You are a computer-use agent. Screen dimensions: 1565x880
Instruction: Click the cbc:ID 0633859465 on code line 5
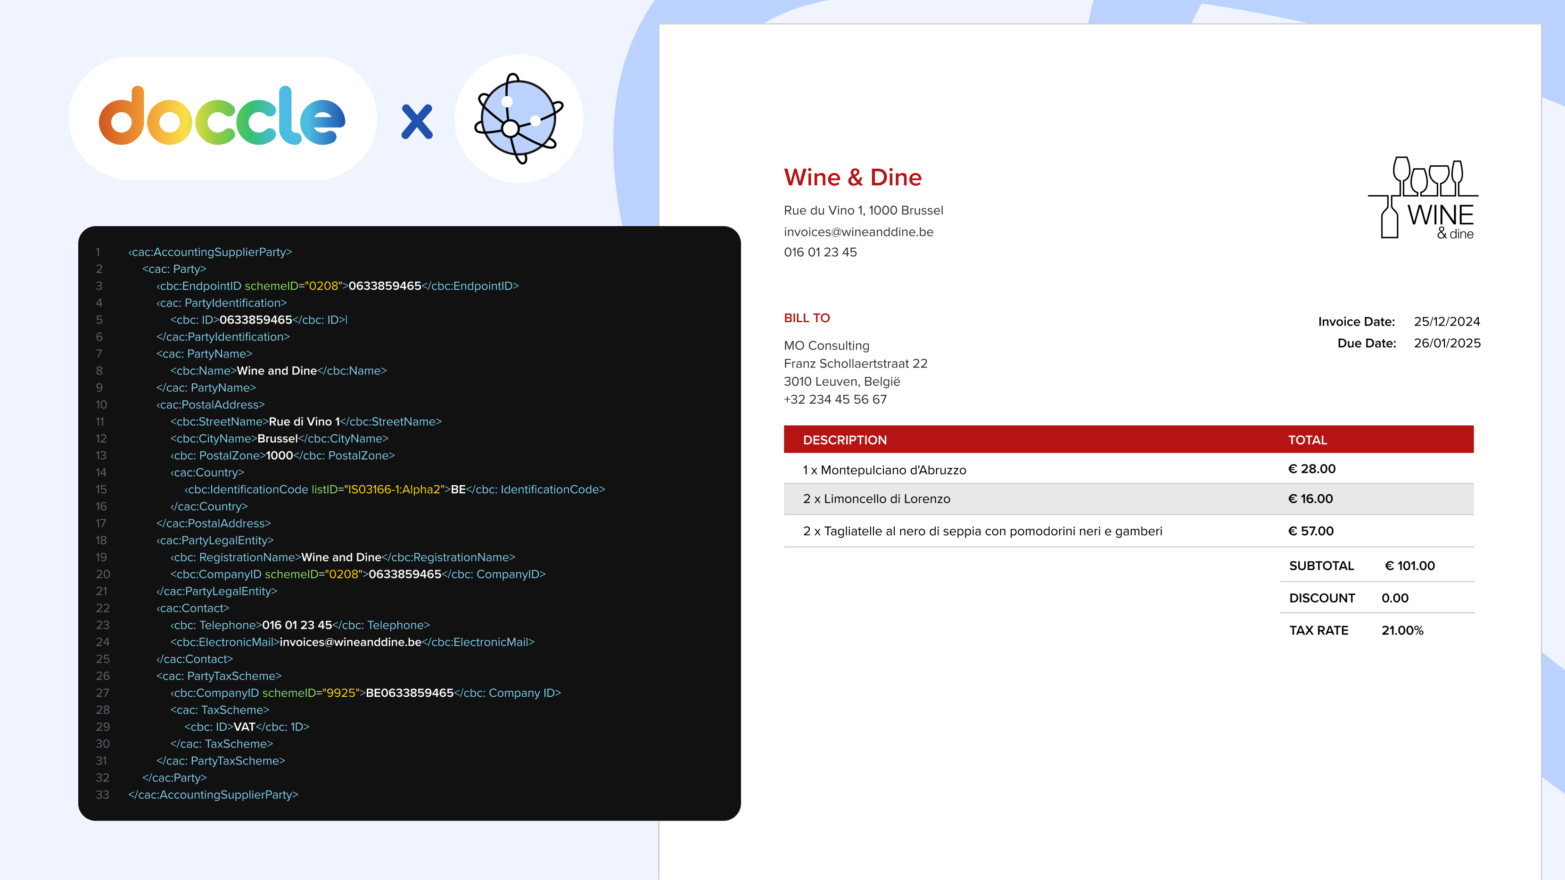pos(259,319)
